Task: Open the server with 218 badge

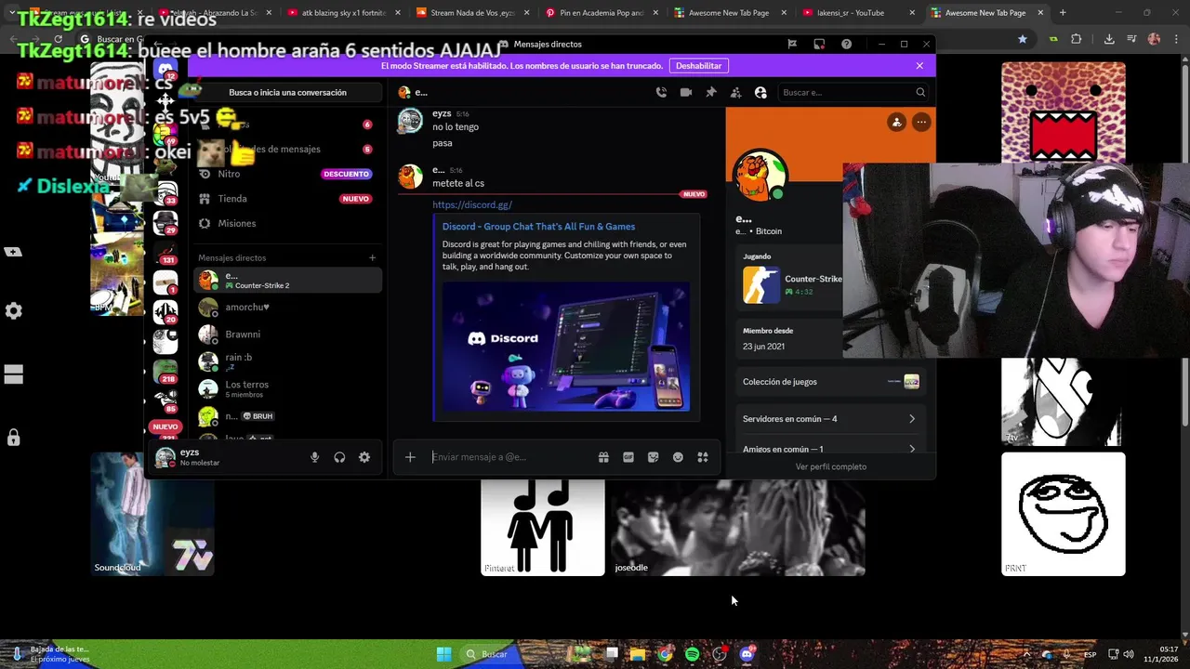Action: pyautogui.click(x=165, y=371)
